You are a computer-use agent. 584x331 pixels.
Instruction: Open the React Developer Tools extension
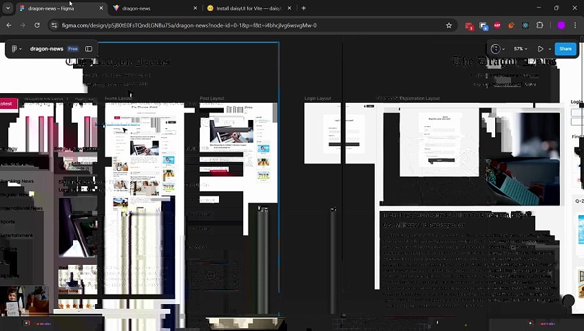[x=525, y=26]
